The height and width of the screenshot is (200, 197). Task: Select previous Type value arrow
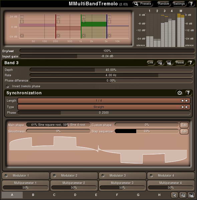pos(182,107)
